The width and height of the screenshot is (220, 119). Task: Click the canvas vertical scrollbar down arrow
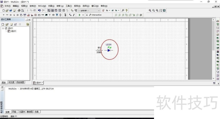(213, 78)
